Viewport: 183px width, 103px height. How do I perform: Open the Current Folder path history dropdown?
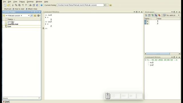point(105,5)
